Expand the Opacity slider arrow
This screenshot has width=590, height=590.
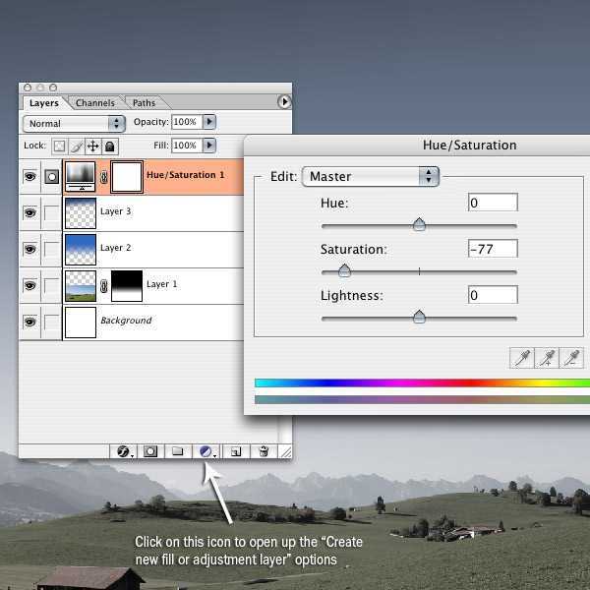209,122
